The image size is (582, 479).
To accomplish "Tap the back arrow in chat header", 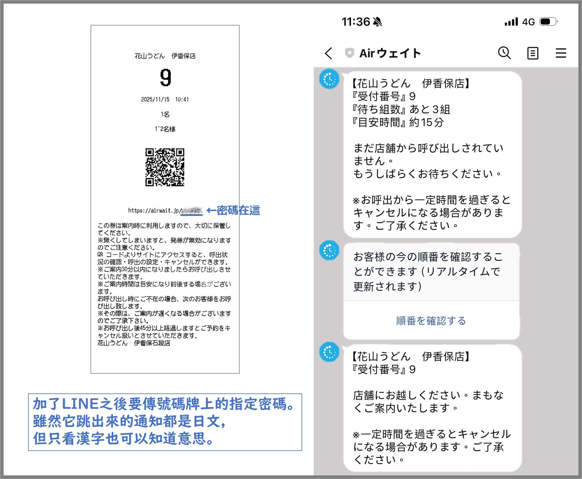I will 329,53.
